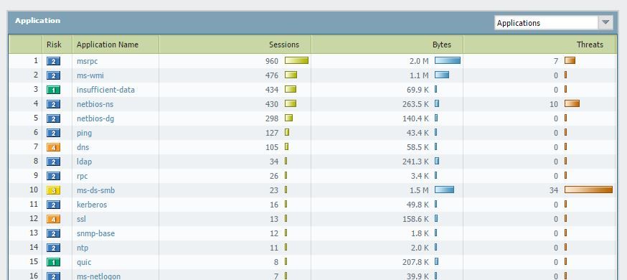Sort by the Sessions column header
Image resolution: width=627 pixels, height=280 pixels.
point(283,45)
